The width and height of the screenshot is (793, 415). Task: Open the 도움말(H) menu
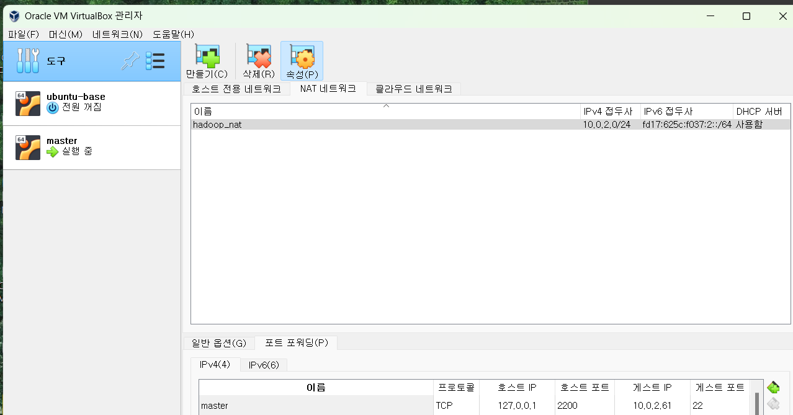point(173,34)
